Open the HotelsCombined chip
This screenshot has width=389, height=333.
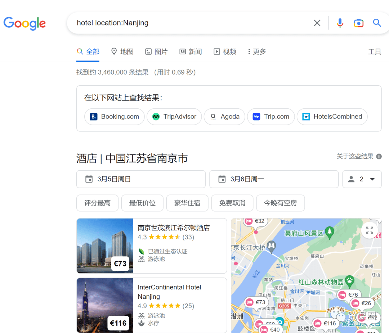[332, 117]
